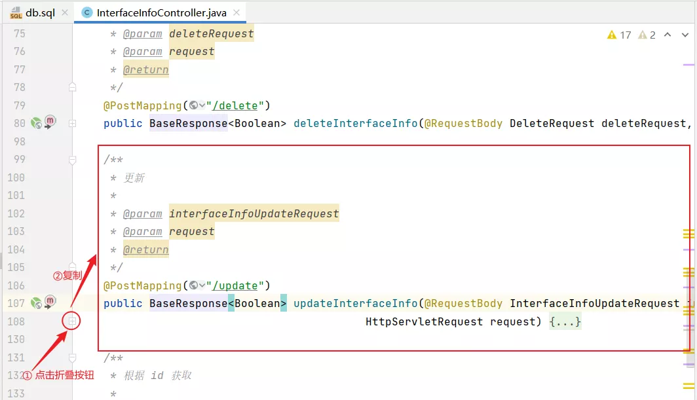Click BaseResponse type on line 107
The image size is (697, 400).
click(189, 304)
